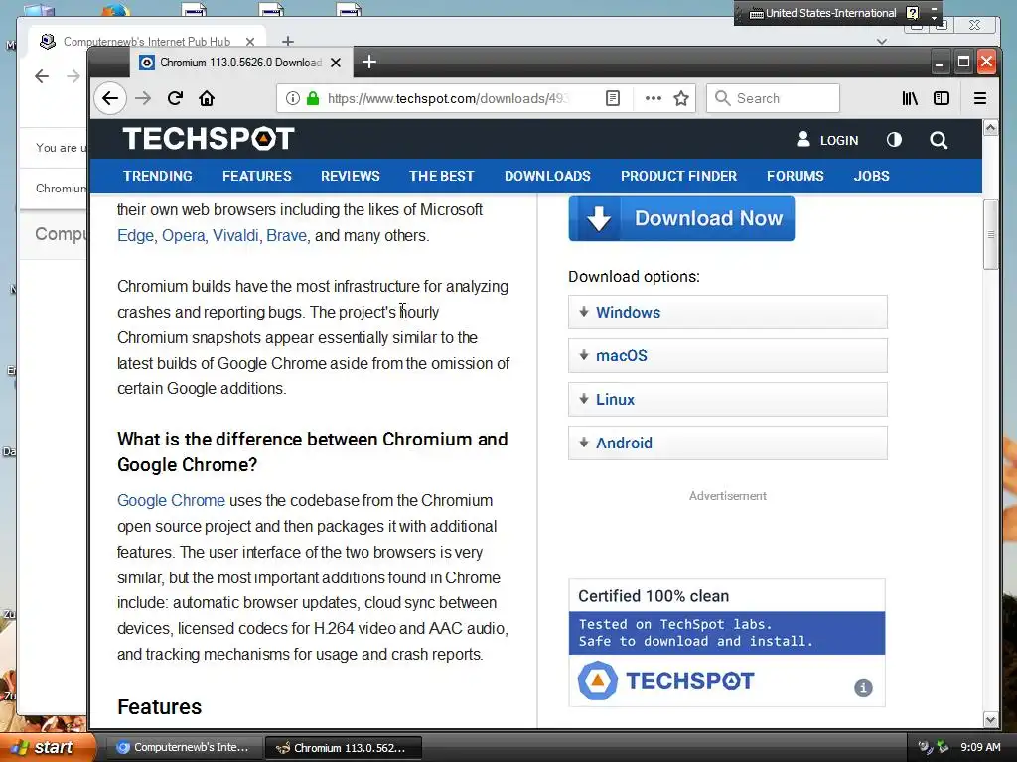Click the techspot.com address bar URL

tap(448, 98)
